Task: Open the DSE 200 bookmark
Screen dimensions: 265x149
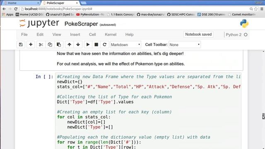Action: [212, 14]
